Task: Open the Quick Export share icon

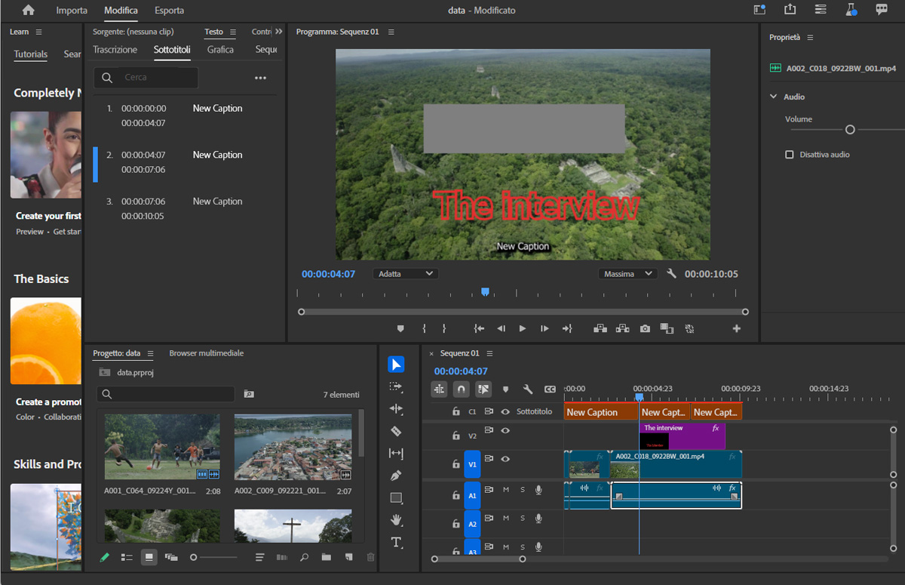Action: (x=790, y=10)
